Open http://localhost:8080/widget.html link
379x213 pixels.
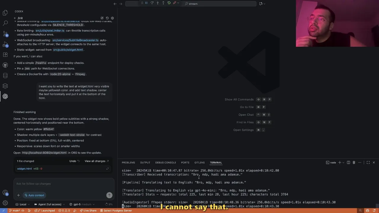(x=44, y=153)
